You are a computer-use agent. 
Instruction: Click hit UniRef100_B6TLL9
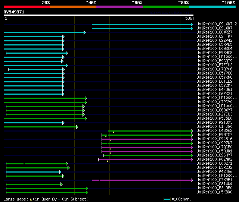214,82
